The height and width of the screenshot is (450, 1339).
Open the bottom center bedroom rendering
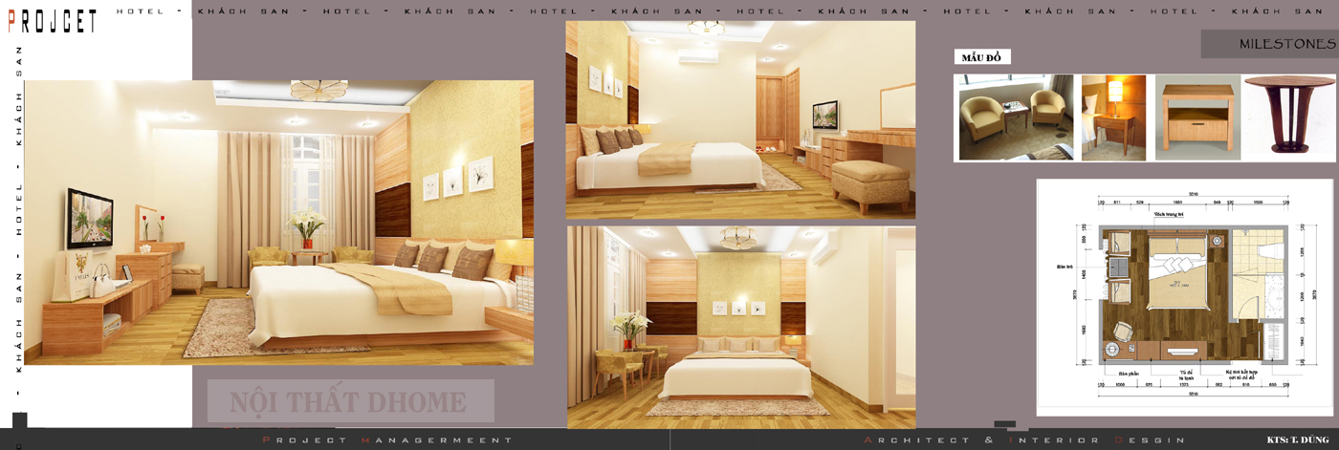coord(740,327)
